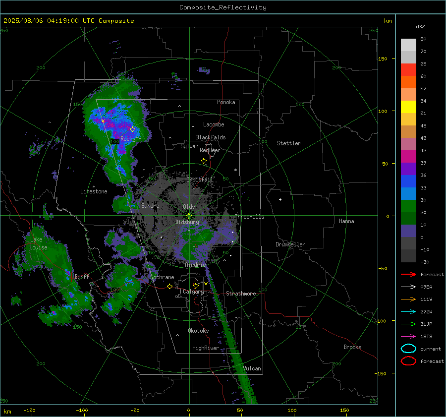This screenshot has width=446, height=417.
Task: Click the yellow diamond marker above Calgary
Action: click(x=196, y=286)
